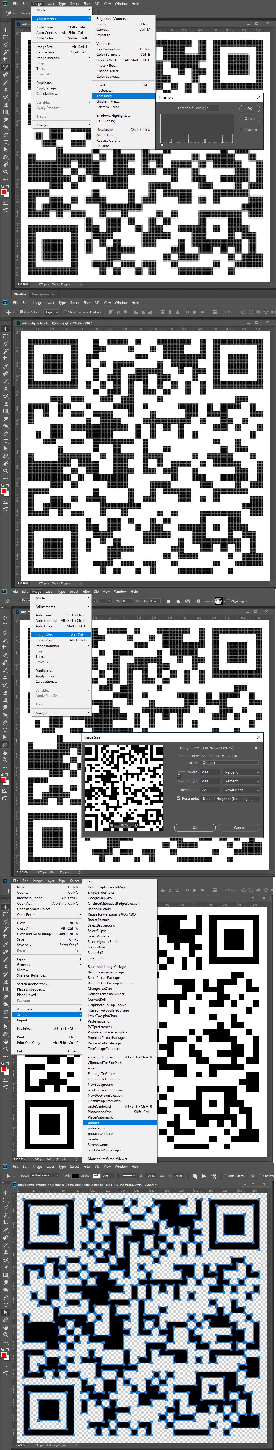Select Clone Stamp tool in the Auto-Select screenshot toolbar

(6, 388)
